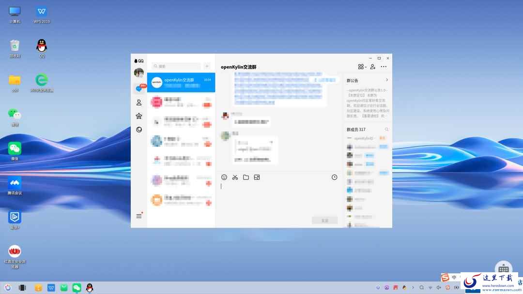This screenshot has height=294, width=523.
Task: Expand hidden tray icons arrow
Action: tap(413, 287)
